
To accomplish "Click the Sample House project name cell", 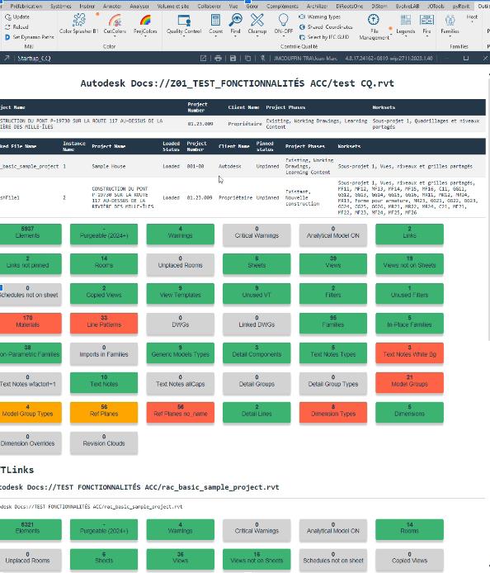I will 108,166.
